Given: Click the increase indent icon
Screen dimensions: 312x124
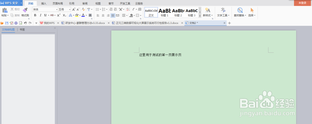Looking at the screenshot, I should tap(115, 9).
